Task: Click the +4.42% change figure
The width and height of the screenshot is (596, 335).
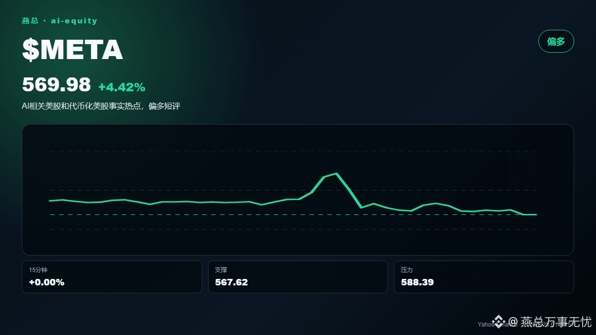Action: click(122, 87)
